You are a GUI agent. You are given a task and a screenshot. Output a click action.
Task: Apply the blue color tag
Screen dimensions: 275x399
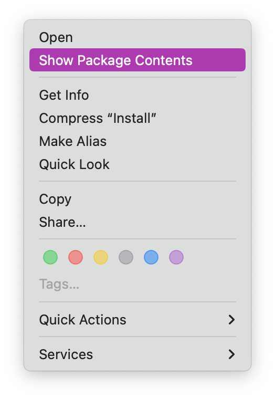click(x=151, y=257)
